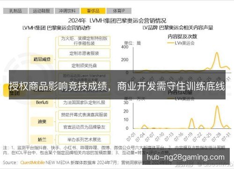
Task: Select the 运动鞋服 tab
Action: 41,11
